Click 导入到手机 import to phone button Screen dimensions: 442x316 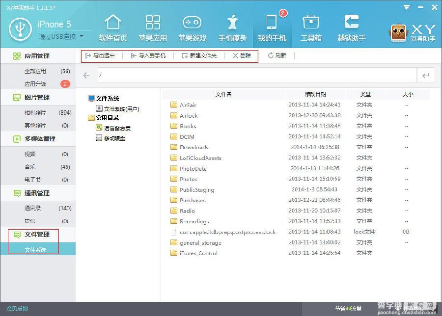point(148,55)
